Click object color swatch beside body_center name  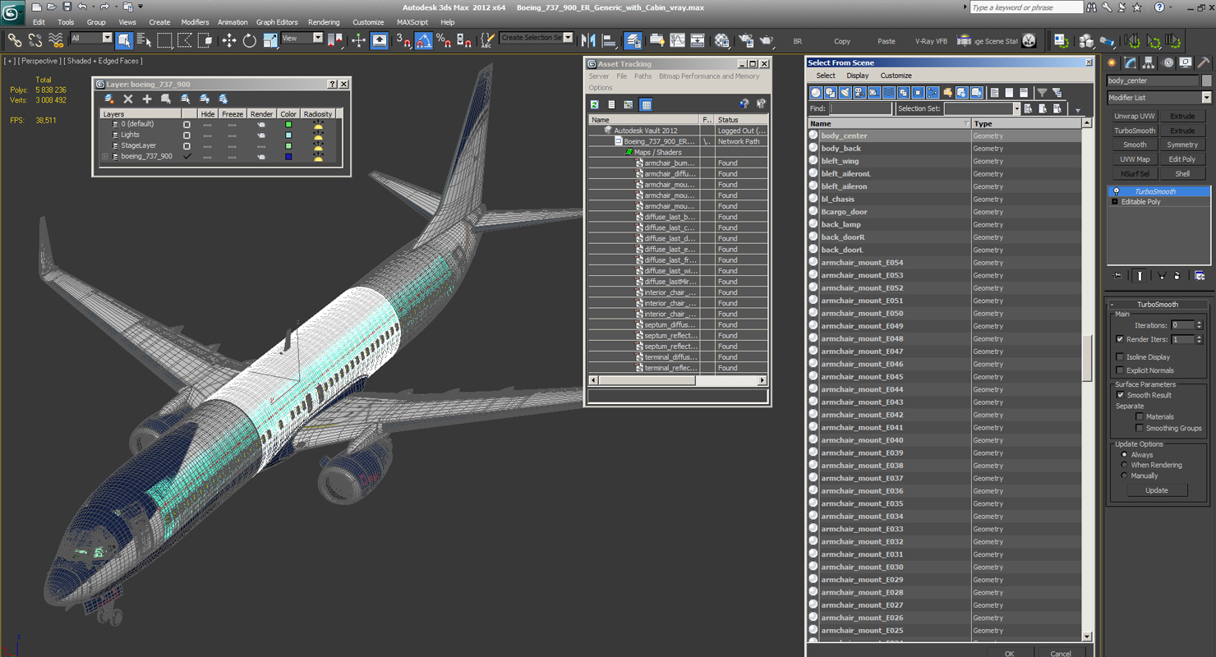coord(1207,80)
